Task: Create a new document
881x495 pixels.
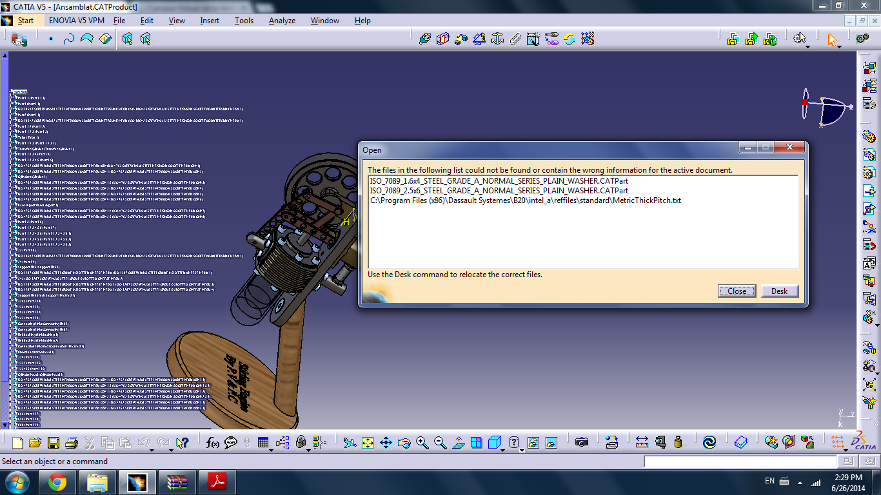Action: point(17,443)
